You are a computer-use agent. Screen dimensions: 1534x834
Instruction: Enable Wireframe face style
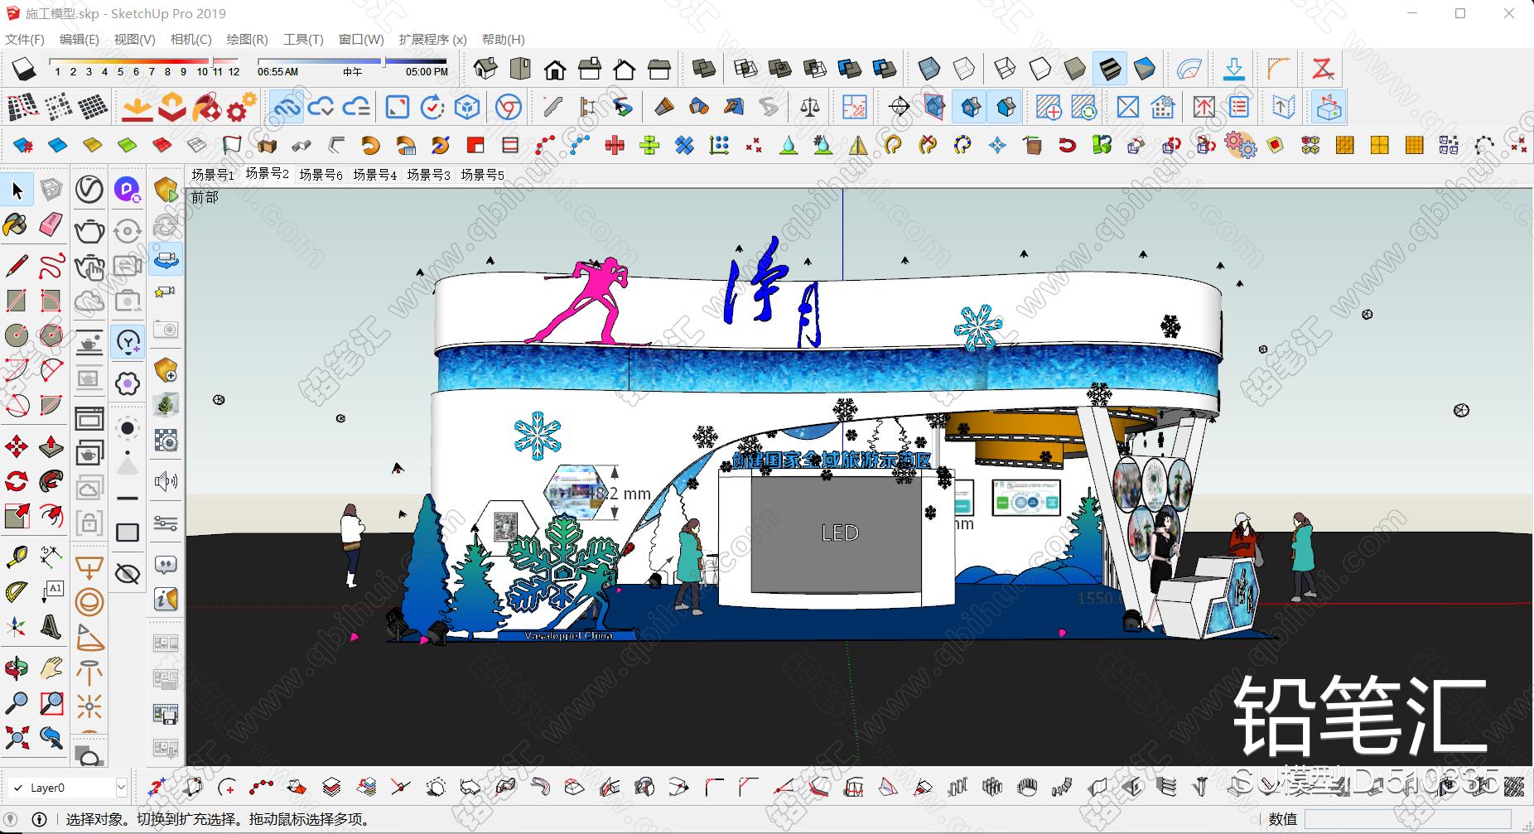pos(1005,69)
